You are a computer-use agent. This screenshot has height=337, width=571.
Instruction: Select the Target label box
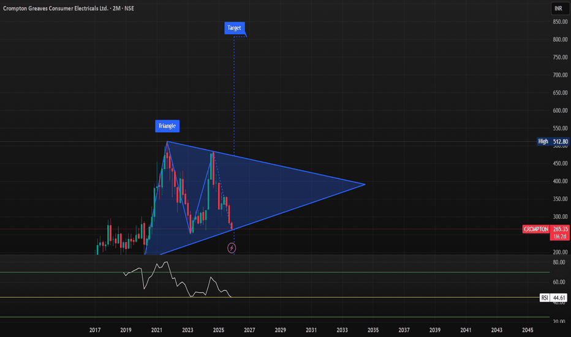[x=234, y=28]
